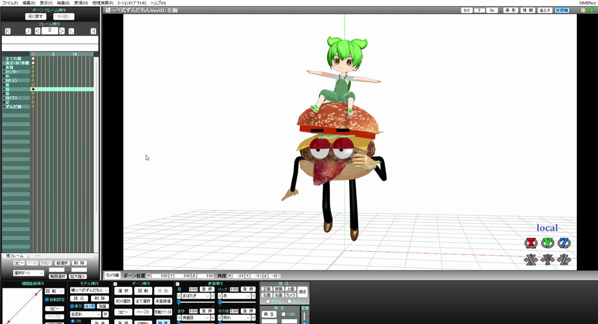Previous eye morph double-arrow button
The image size is (598, 324).
point(179,296)
